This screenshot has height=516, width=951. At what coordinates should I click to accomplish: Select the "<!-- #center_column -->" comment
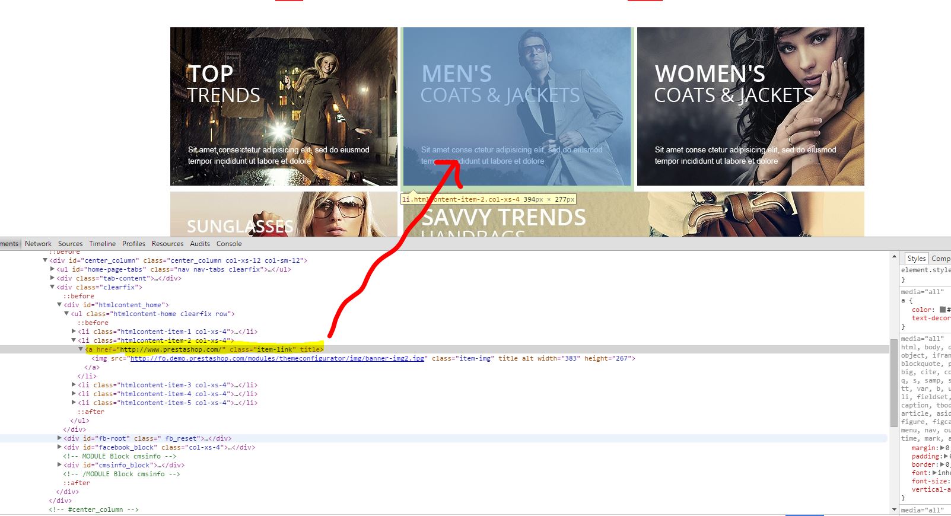[x=94, y=509]
